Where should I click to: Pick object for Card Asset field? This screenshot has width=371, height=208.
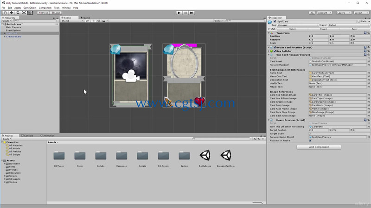coord(369,61)
